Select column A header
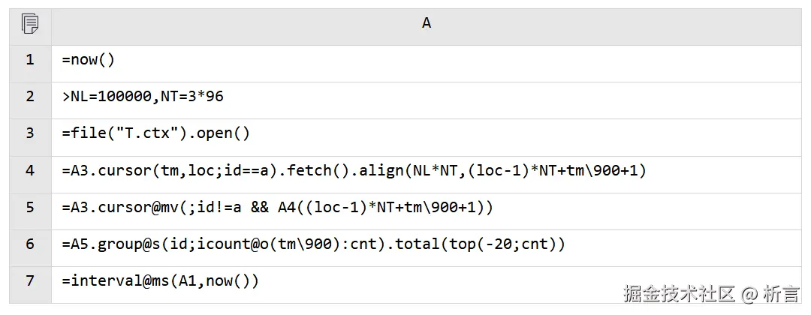811x315 pixels. click(x=426, y=24)
